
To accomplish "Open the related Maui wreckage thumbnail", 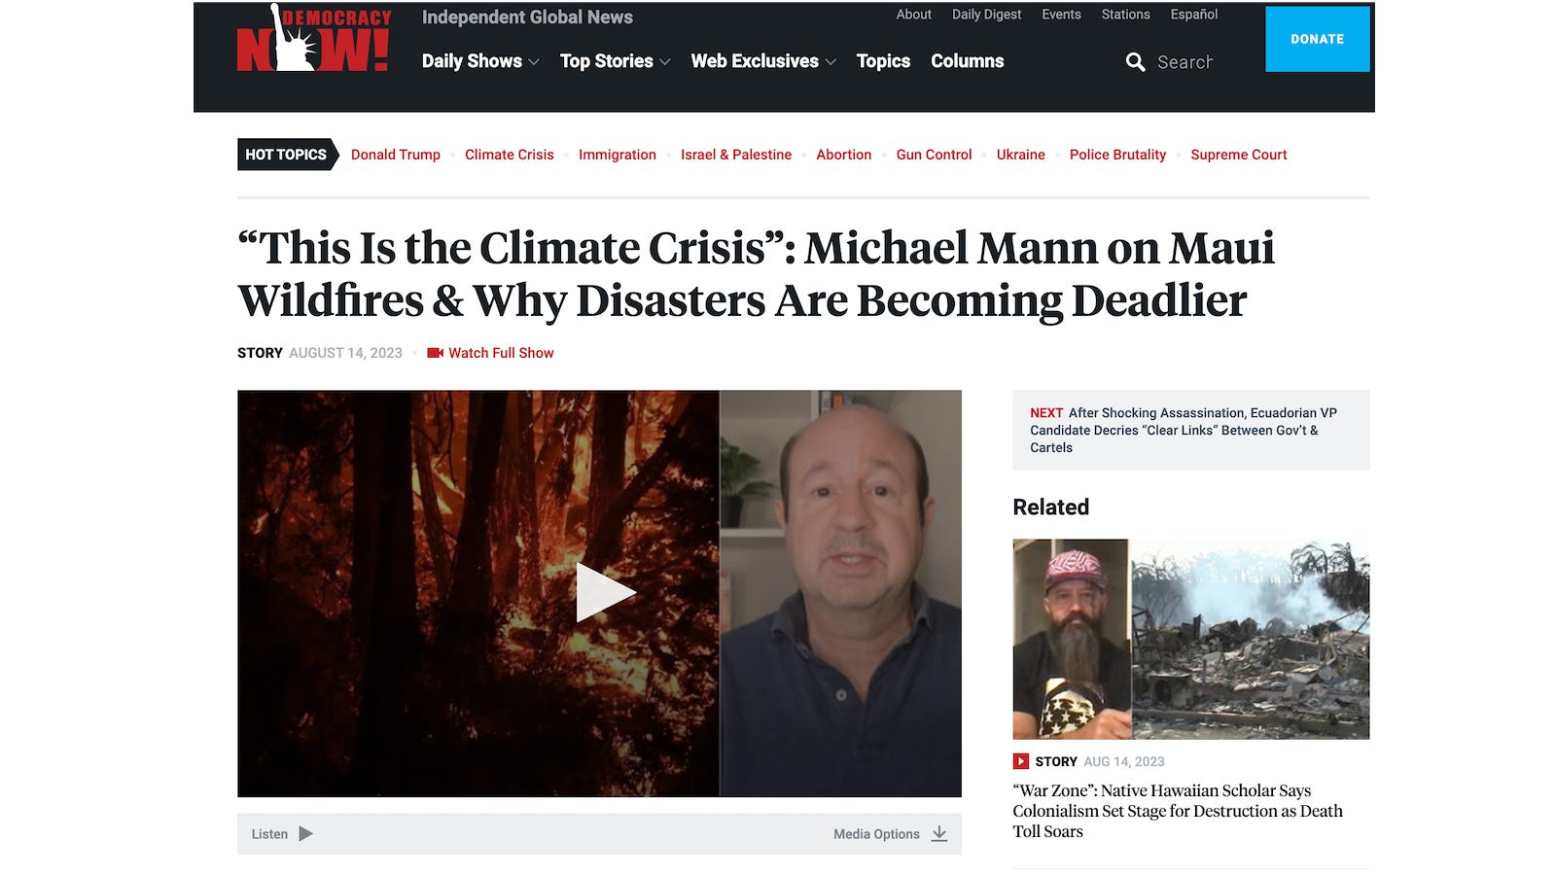I will click(x=1190, y=639).
